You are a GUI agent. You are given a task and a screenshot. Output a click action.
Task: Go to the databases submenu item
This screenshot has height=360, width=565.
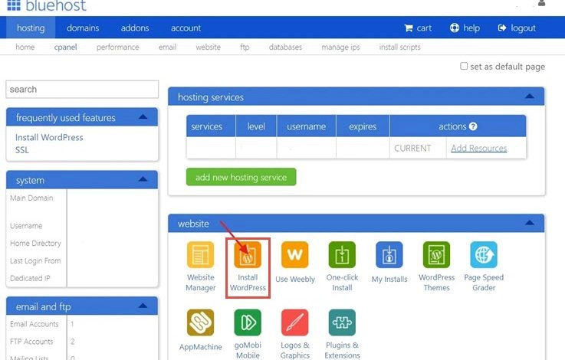click(285, 47)
